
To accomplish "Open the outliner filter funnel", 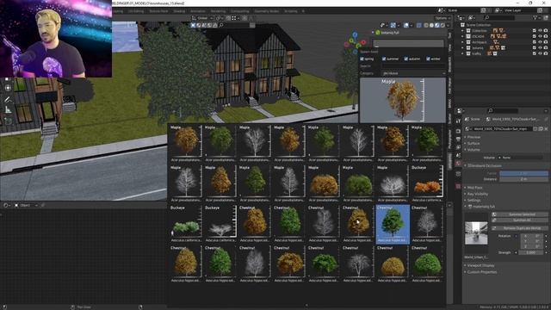I will point(536,17).
